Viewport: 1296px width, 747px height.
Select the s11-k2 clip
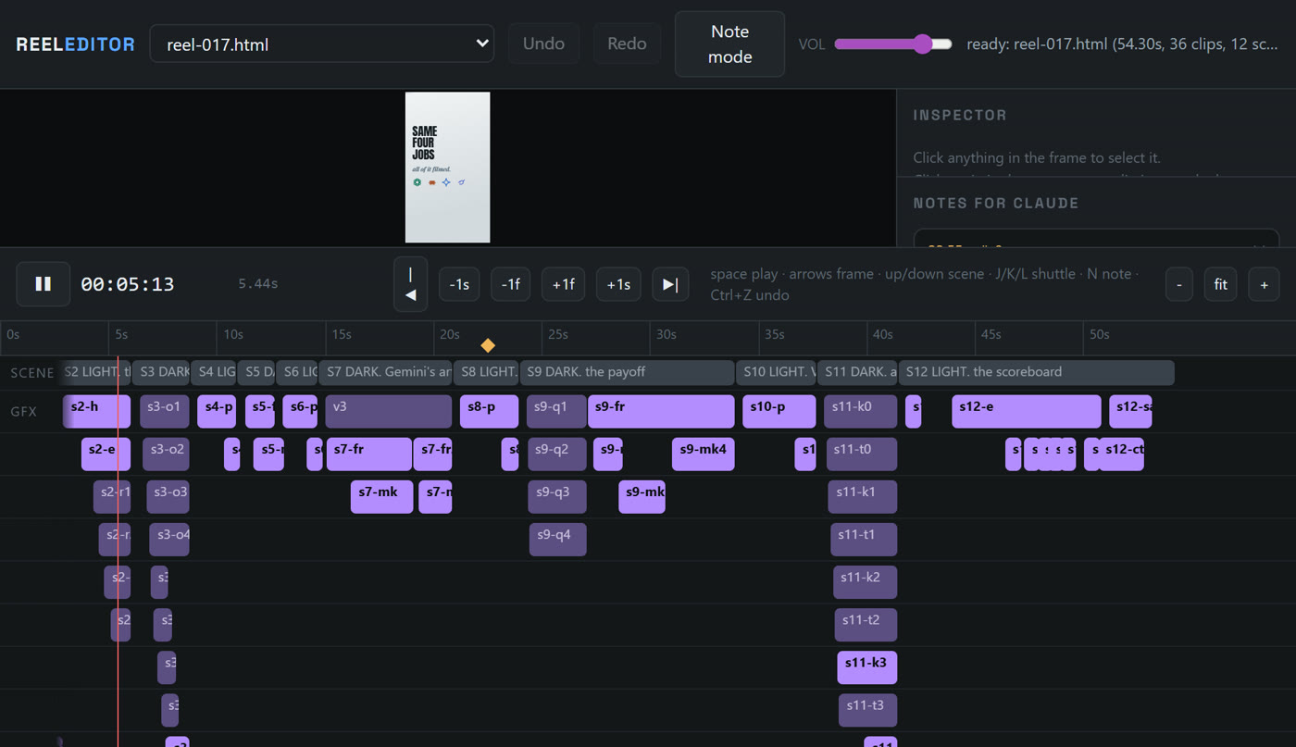[x=866, y=582]
